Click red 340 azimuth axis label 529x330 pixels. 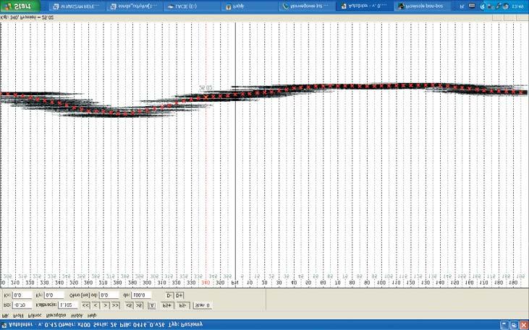tap(206, 282)
